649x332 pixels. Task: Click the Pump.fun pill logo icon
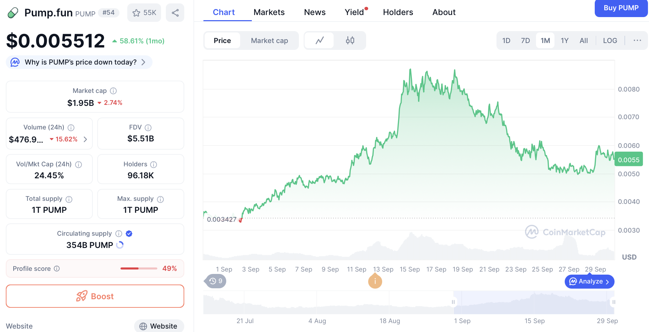click(13, 13)
